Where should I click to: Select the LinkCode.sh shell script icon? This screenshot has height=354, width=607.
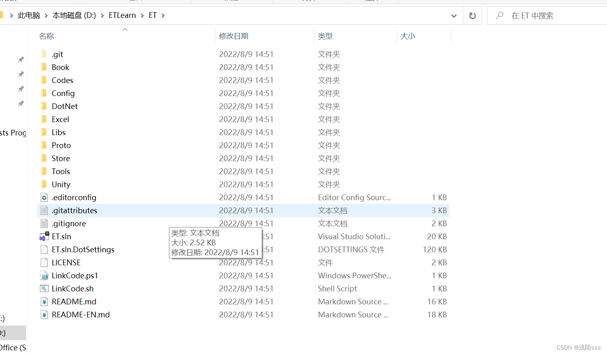[44, 288]
